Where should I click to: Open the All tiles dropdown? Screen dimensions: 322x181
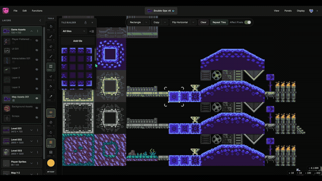74,31
